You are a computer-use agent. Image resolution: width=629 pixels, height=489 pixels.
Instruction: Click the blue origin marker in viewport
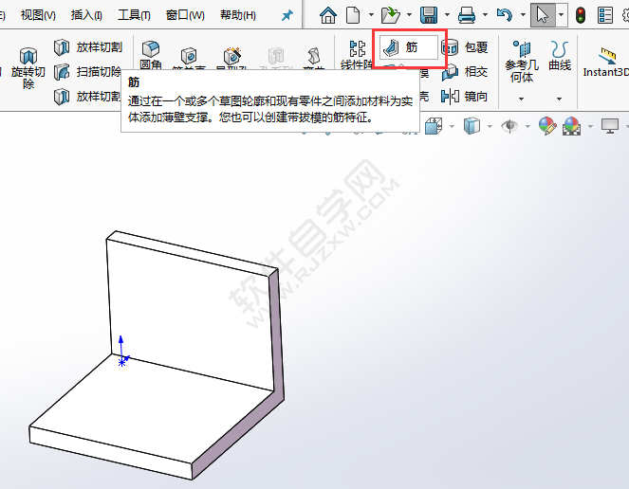pos(122,362)
